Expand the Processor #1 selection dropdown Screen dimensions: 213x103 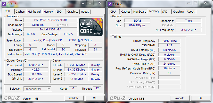(49, 89)
